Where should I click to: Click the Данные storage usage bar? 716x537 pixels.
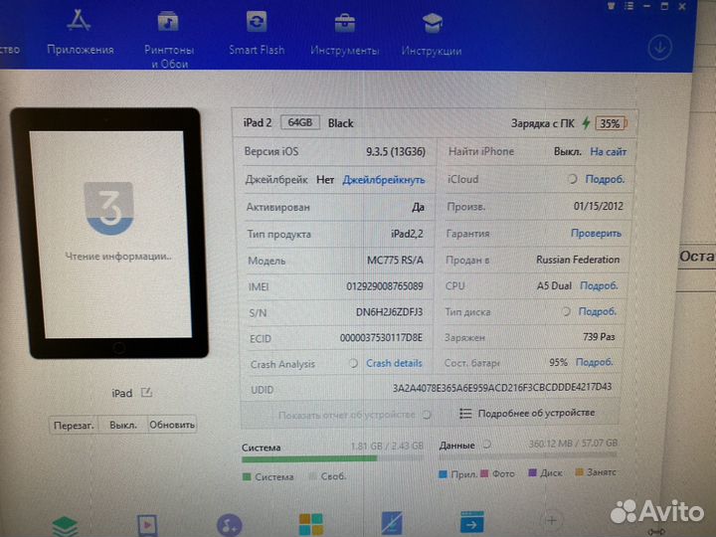click(527, 454)
